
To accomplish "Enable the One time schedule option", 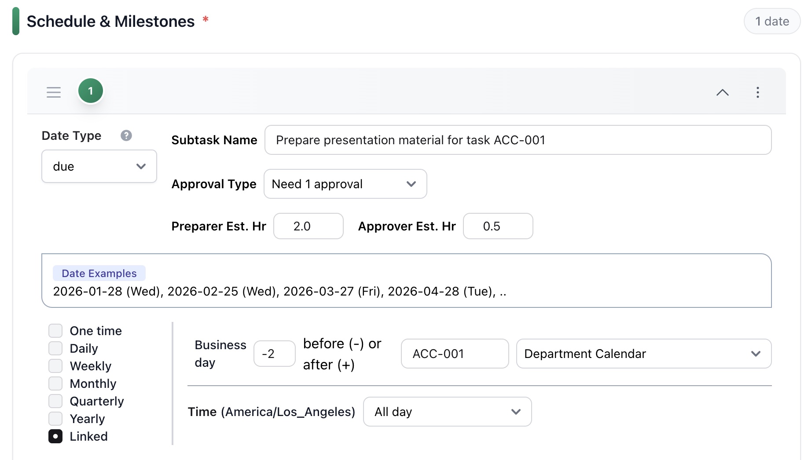I will point(55,330).
